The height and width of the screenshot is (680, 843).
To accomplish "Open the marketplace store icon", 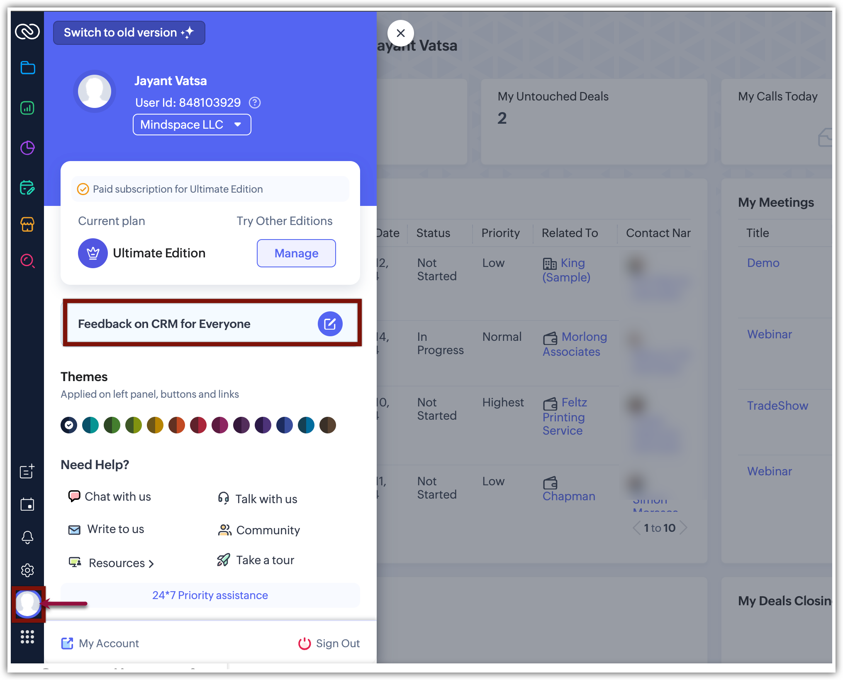I will coord(27,224).
